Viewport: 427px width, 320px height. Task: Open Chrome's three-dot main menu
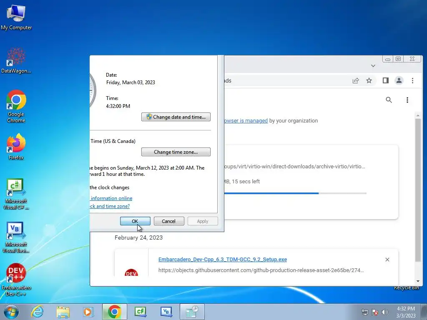[412, 80]
